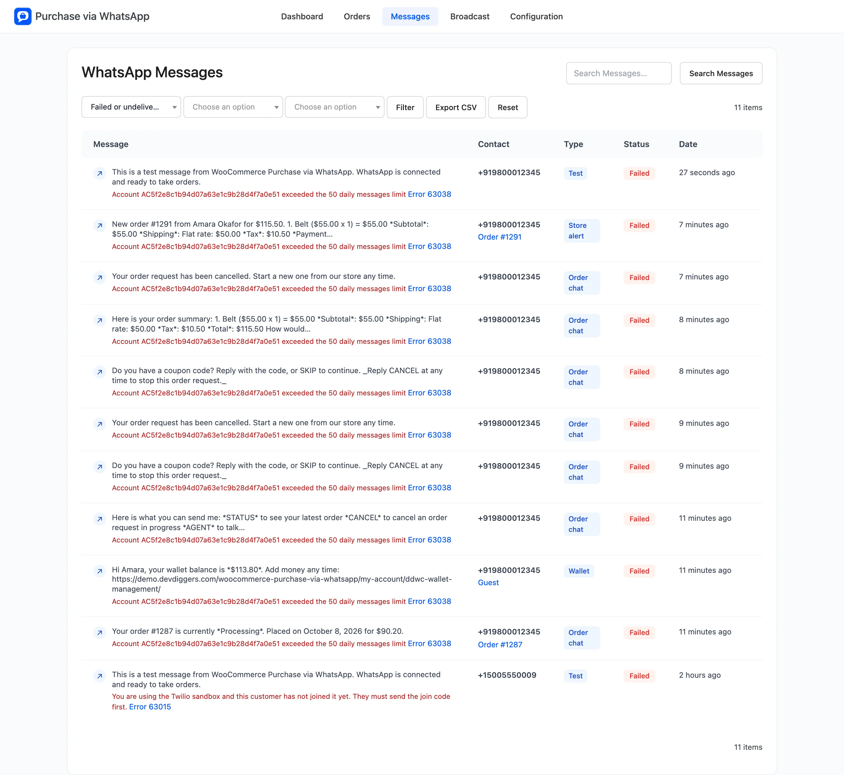Go to the Dashboard tab
The height and width of the screenshot is (775, 844).
(302, 16)
